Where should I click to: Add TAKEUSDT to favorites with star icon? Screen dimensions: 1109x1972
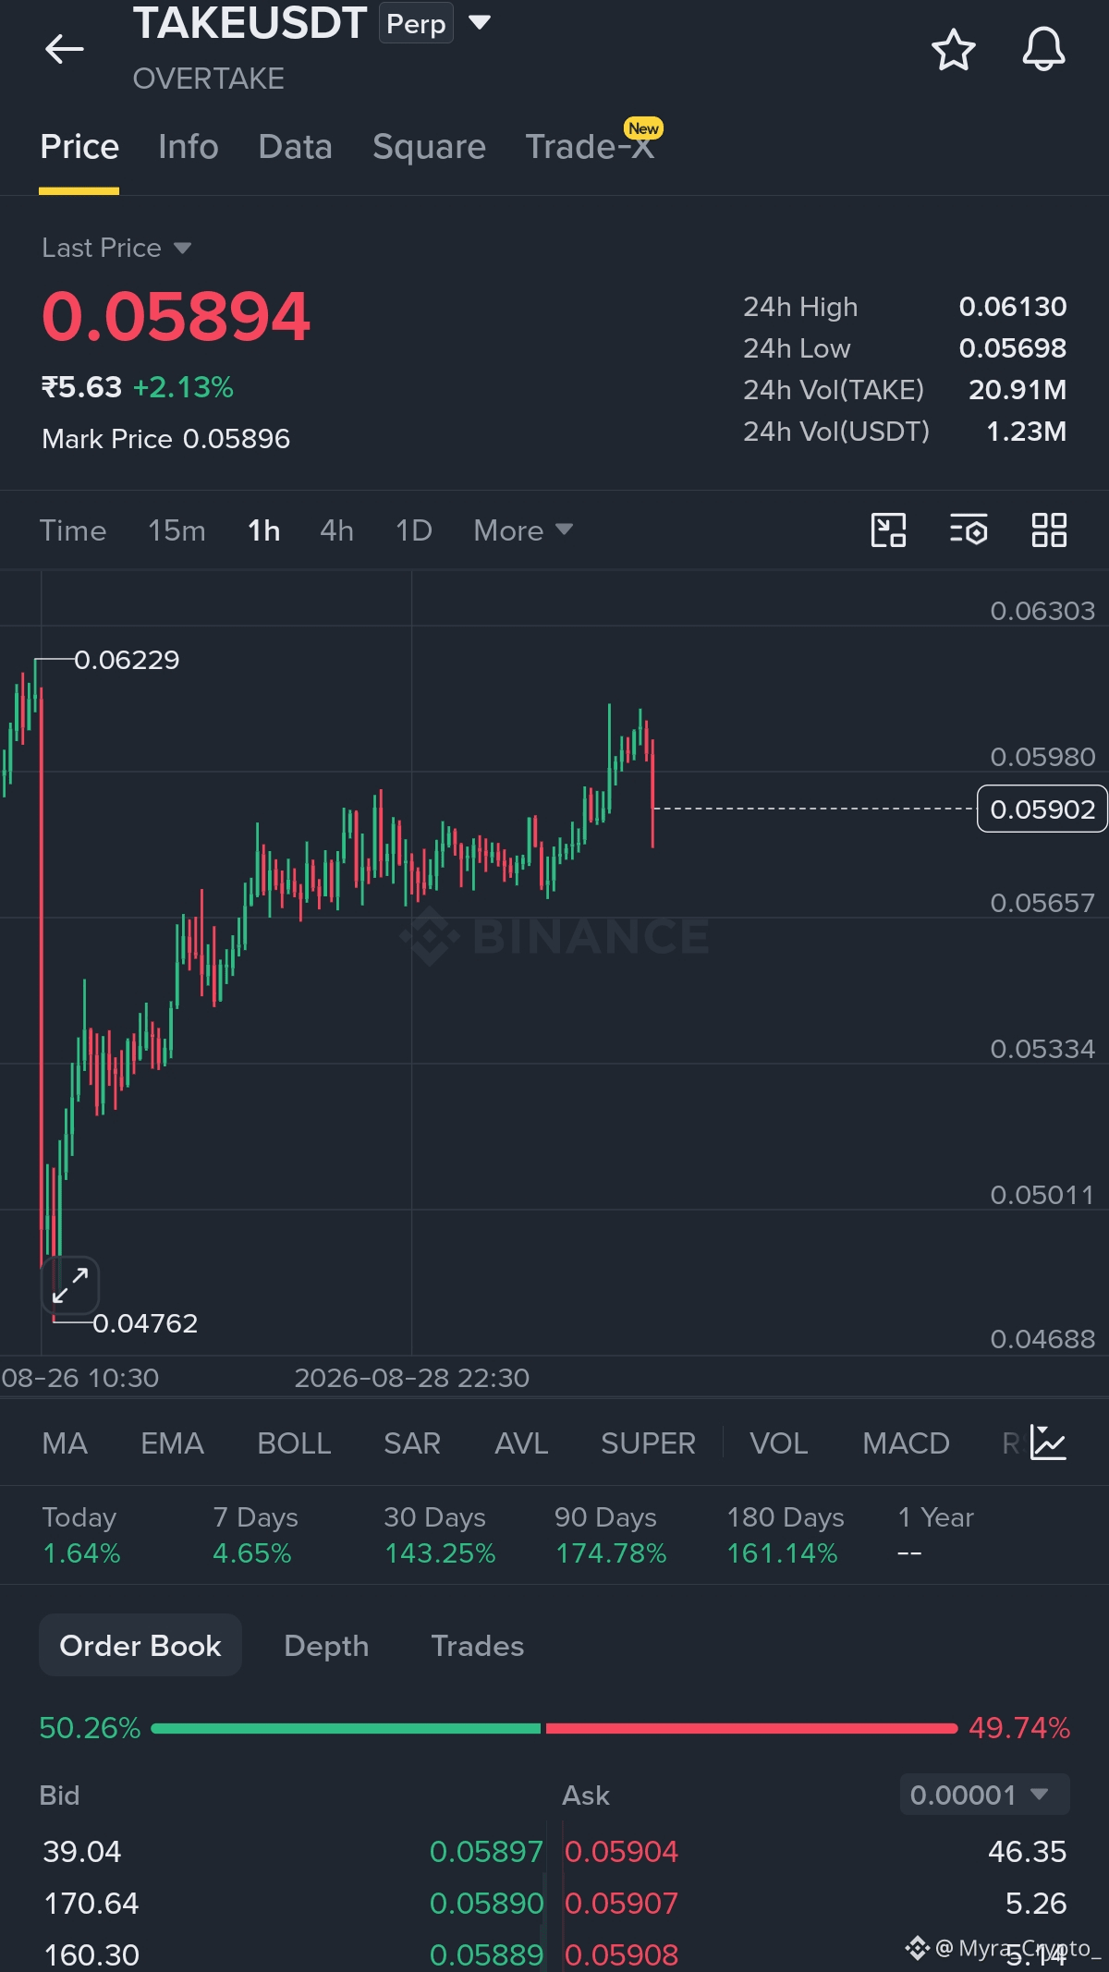[953, 50]
